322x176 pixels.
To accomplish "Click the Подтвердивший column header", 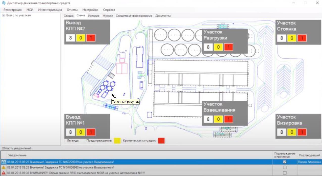I will point(309,155).
